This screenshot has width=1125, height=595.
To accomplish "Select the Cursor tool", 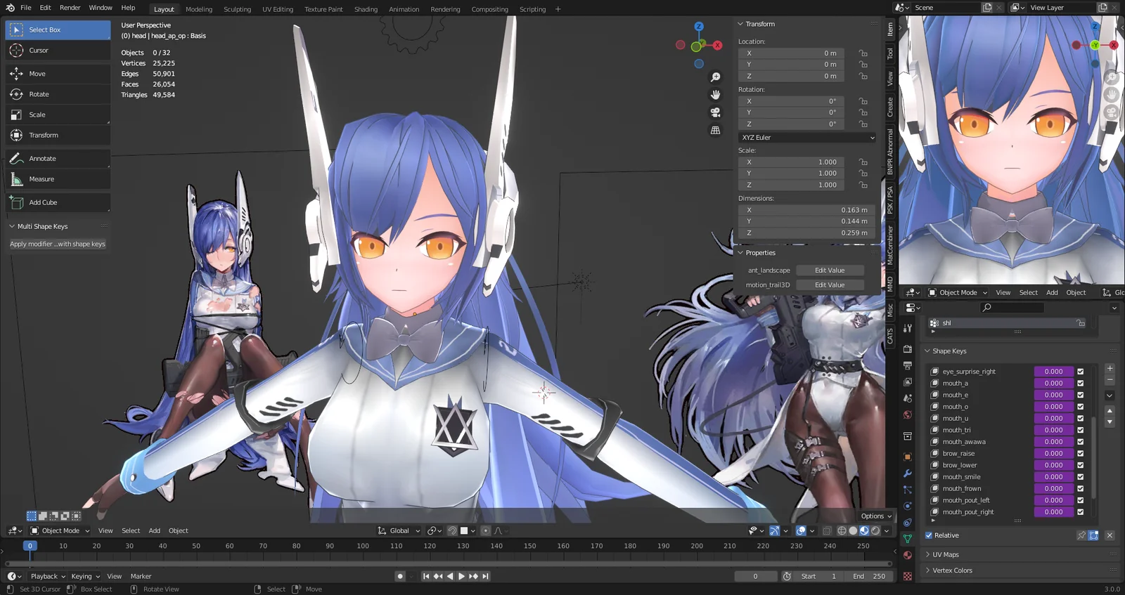I will [58, 51].
